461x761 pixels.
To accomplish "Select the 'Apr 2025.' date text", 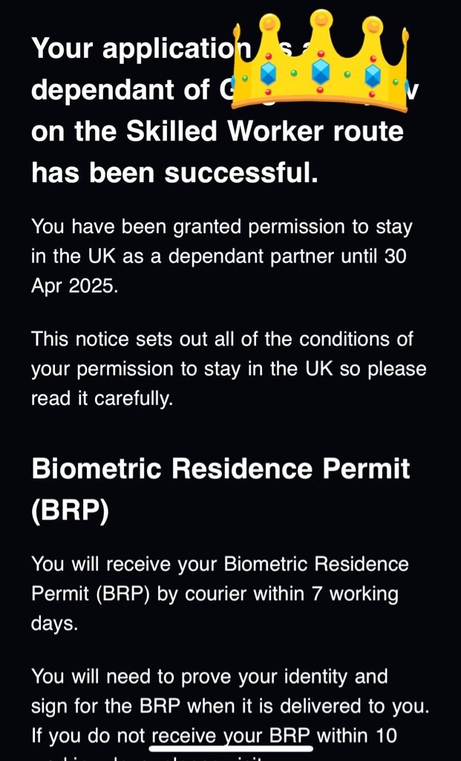I will [75, 286].
